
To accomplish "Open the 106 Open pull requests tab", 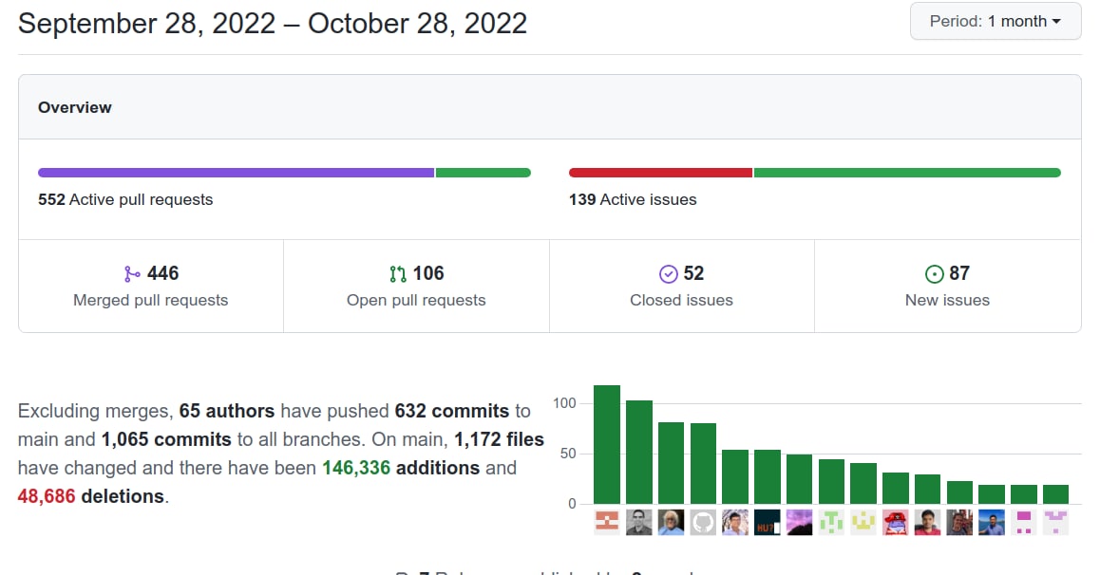I will tap(416, 286).
